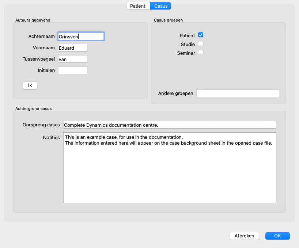
Task: Click into the empty Initialen field
Action: click(x=72, y=70)
